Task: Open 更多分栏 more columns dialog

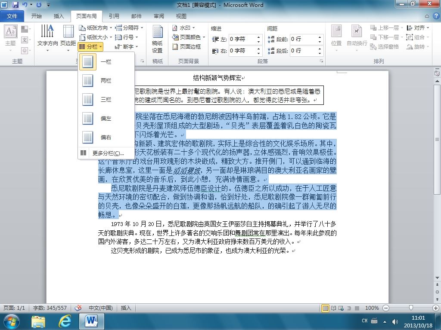Action: 106,153
